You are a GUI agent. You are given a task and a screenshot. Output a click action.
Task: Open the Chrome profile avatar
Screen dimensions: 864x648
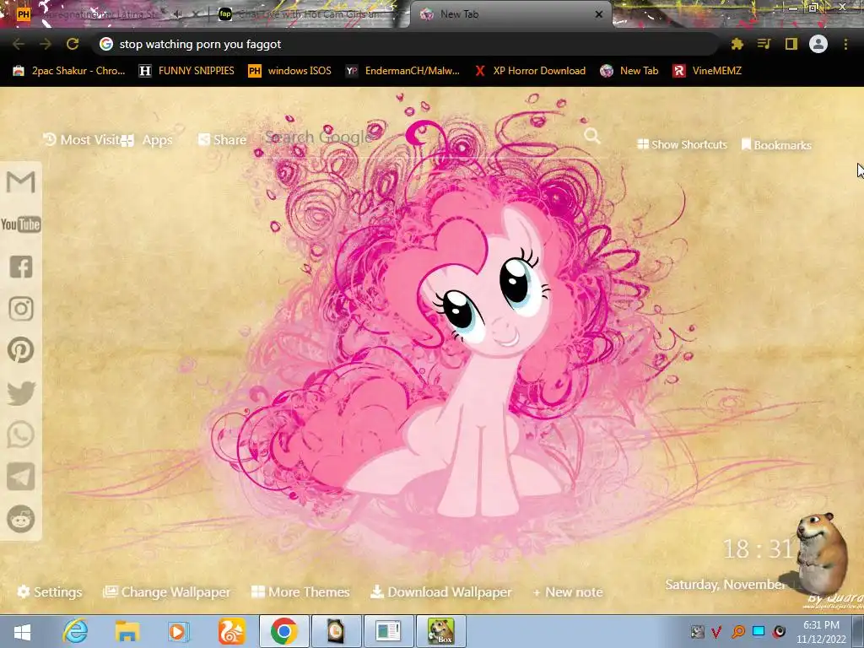click(x=818, y=44)
